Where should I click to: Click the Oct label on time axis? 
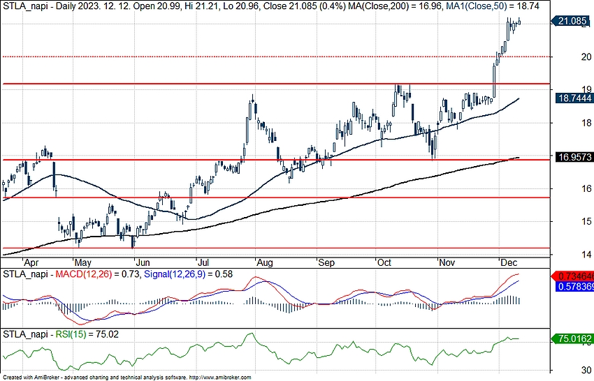[x=384, y=262]
